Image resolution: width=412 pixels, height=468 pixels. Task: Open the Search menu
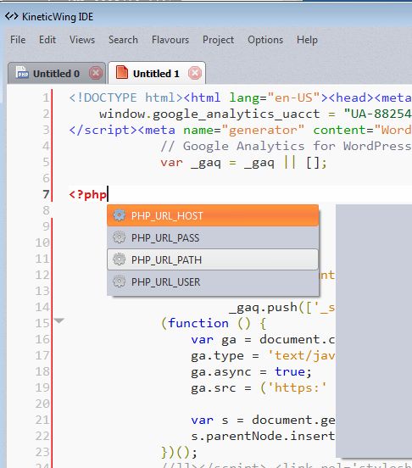(x=123, y=40)
